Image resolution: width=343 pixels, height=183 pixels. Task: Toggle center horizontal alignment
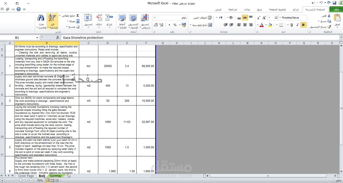(x=245, y=25)
